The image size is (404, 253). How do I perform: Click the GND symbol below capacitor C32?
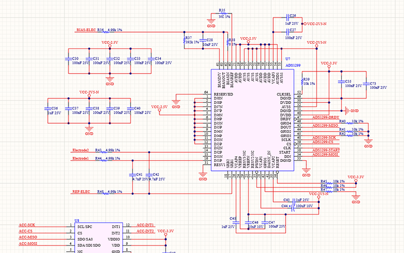coord(109,79)
